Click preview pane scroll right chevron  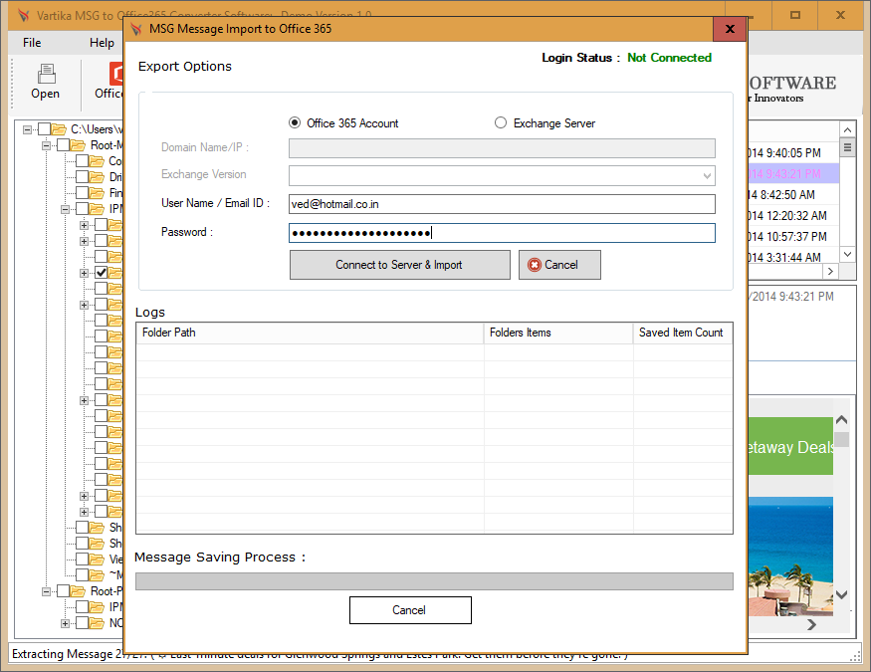tap(811, 625)
